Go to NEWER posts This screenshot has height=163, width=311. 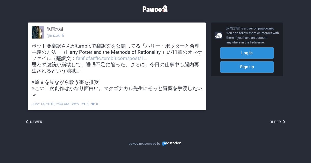[x=34, y=122]
